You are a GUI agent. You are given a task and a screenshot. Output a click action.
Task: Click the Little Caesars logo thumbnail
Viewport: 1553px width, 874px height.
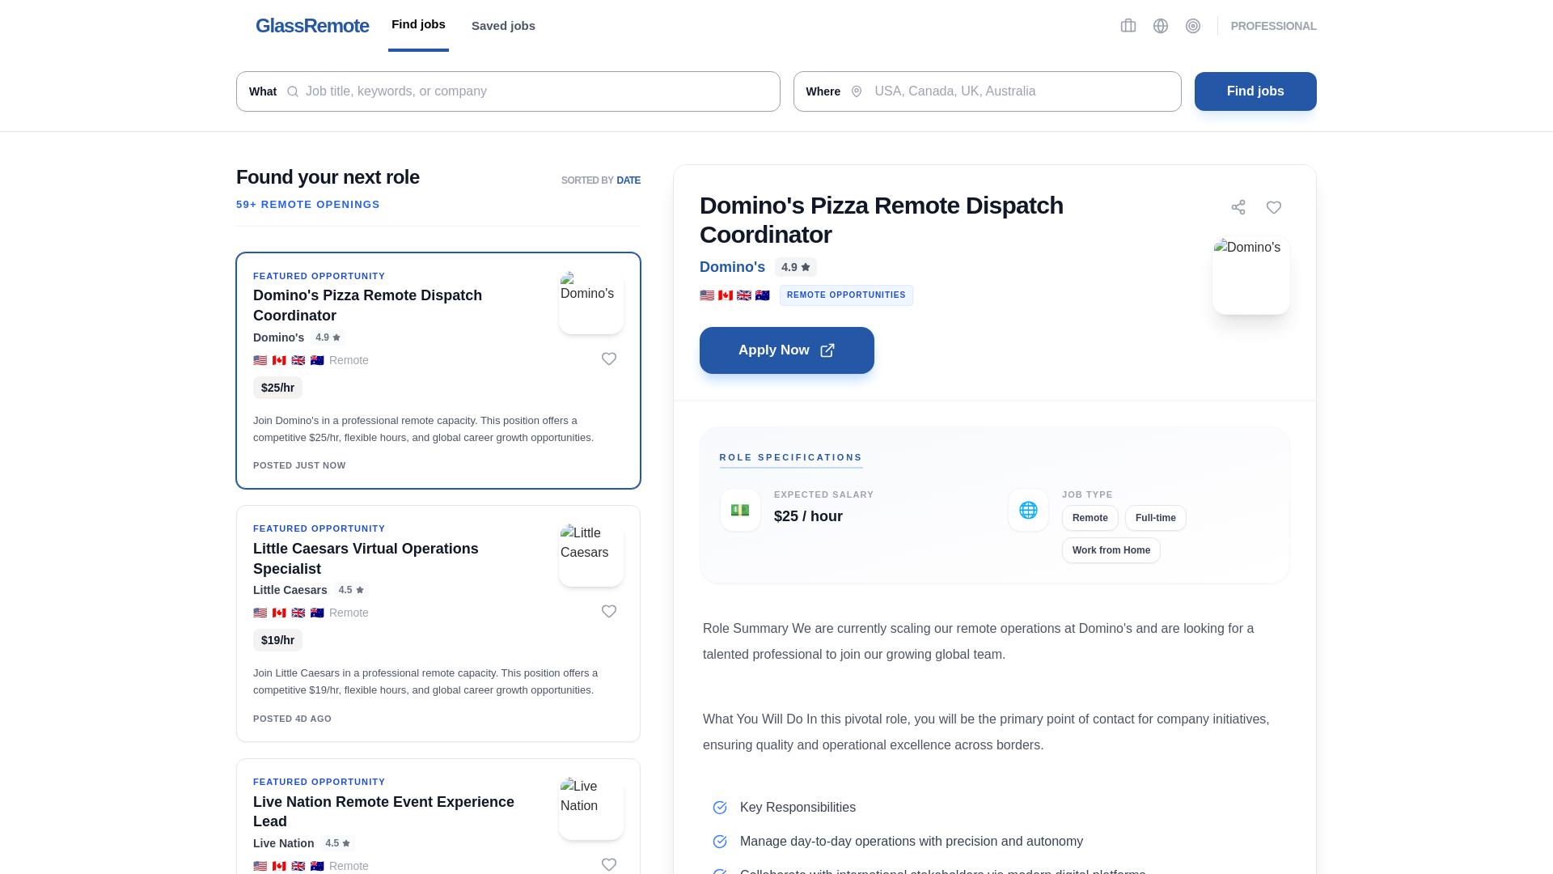tap(591, 554)
